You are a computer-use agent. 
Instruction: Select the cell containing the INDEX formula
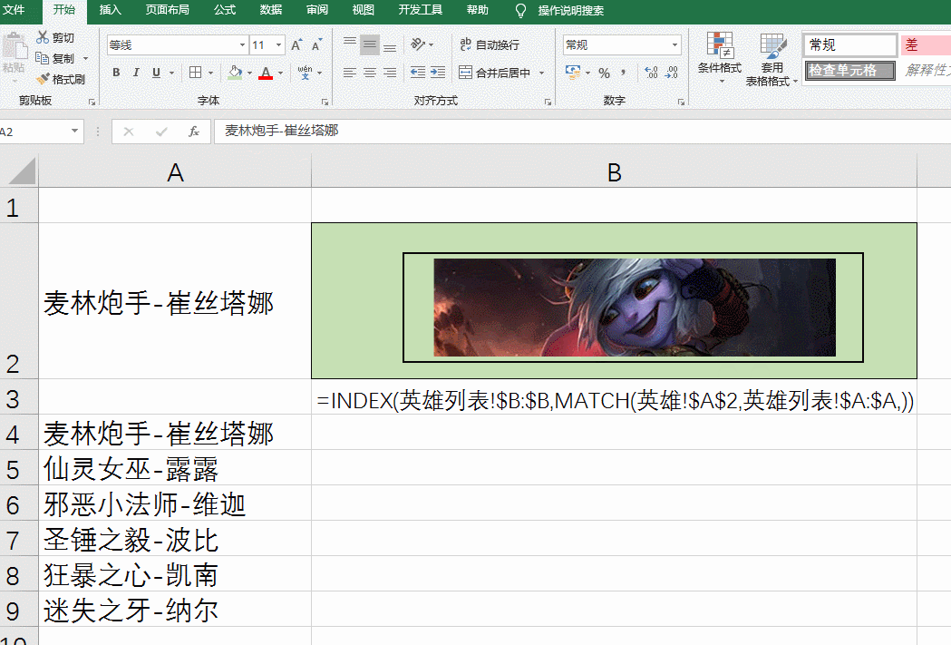click(x=615, y=397)
